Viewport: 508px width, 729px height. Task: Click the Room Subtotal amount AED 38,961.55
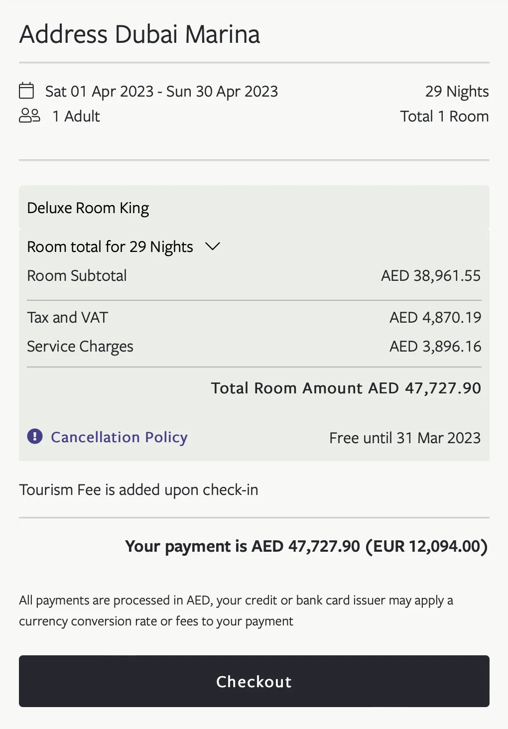(431, 276)
